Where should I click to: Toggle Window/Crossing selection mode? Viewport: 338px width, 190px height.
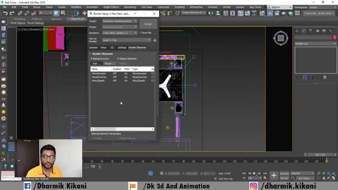[x=77, y=13]
